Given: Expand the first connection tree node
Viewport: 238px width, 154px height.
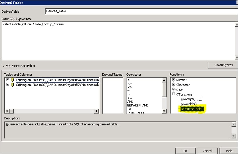Looking at the screenshot, I should pos(8,80).
